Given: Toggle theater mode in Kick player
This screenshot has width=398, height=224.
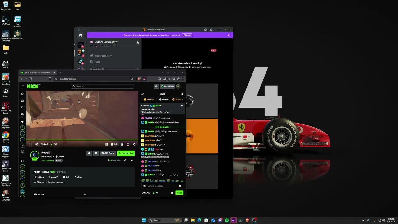Looking at the screenshot, I should click(x=122, y=144).
